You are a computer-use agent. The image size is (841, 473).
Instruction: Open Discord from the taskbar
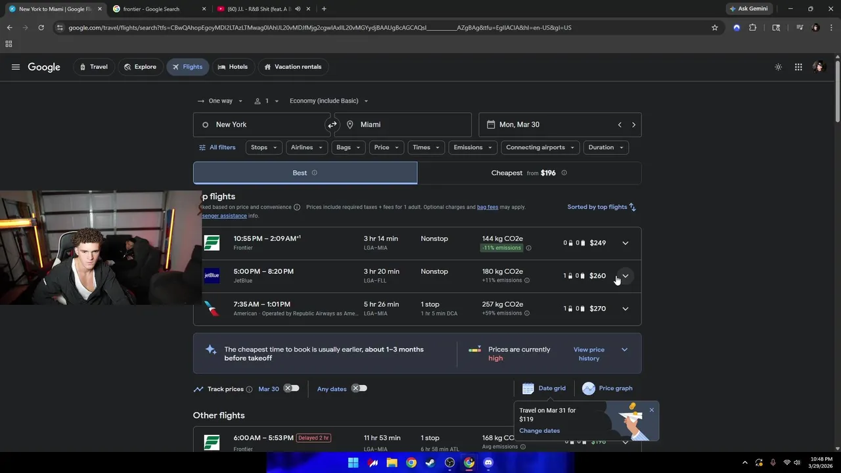488,462
